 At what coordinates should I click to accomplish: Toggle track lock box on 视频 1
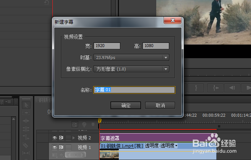click(x=68, y=147)
